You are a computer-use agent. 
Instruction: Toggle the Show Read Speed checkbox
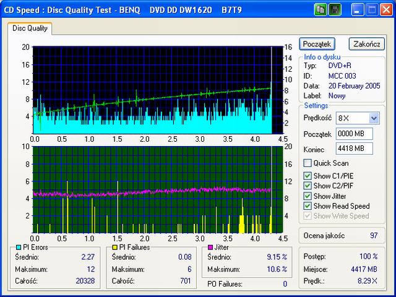pos(308,206)
